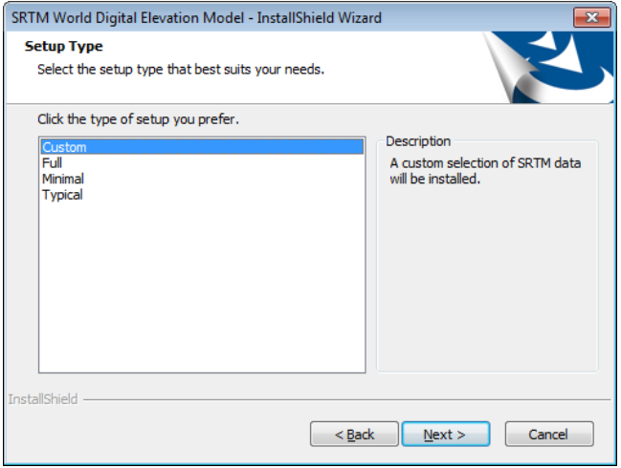This screenshot has width=621, height=468.
Task: Select Custom setup type in list
Action: (64, 147)
